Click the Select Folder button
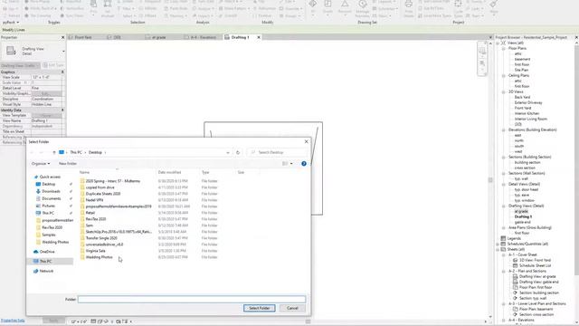 pos(260,308)
